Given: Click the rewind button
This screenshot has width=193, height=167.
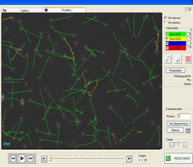Looking at the screenshot, I should [13, 158].
